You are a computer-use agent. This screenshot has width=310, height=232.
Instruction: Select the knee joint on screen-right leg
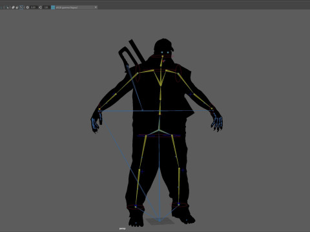coord(179,168)
